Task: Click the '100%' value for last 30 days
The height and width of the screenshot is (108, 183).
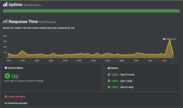Action: [x=115, y=87]
